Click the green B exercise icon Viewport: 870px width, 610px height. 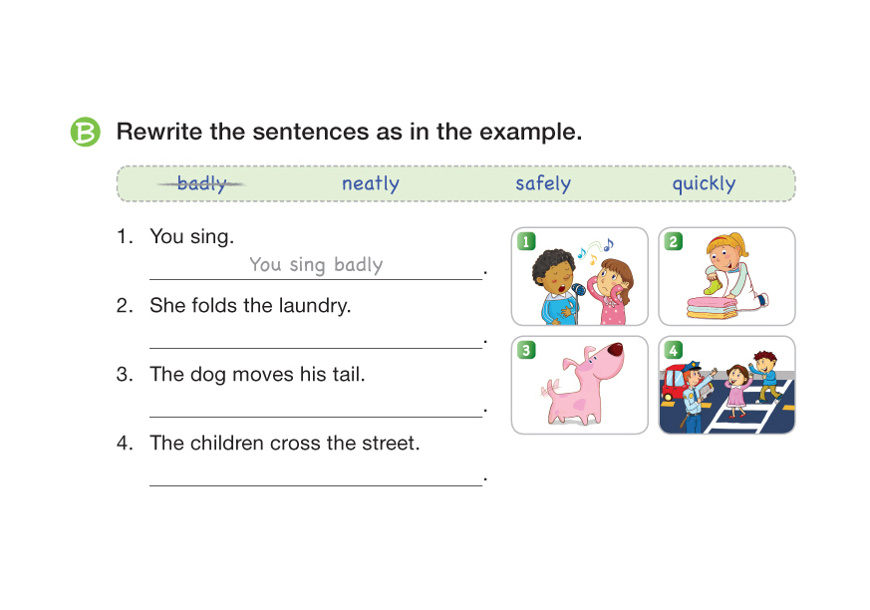86,133
